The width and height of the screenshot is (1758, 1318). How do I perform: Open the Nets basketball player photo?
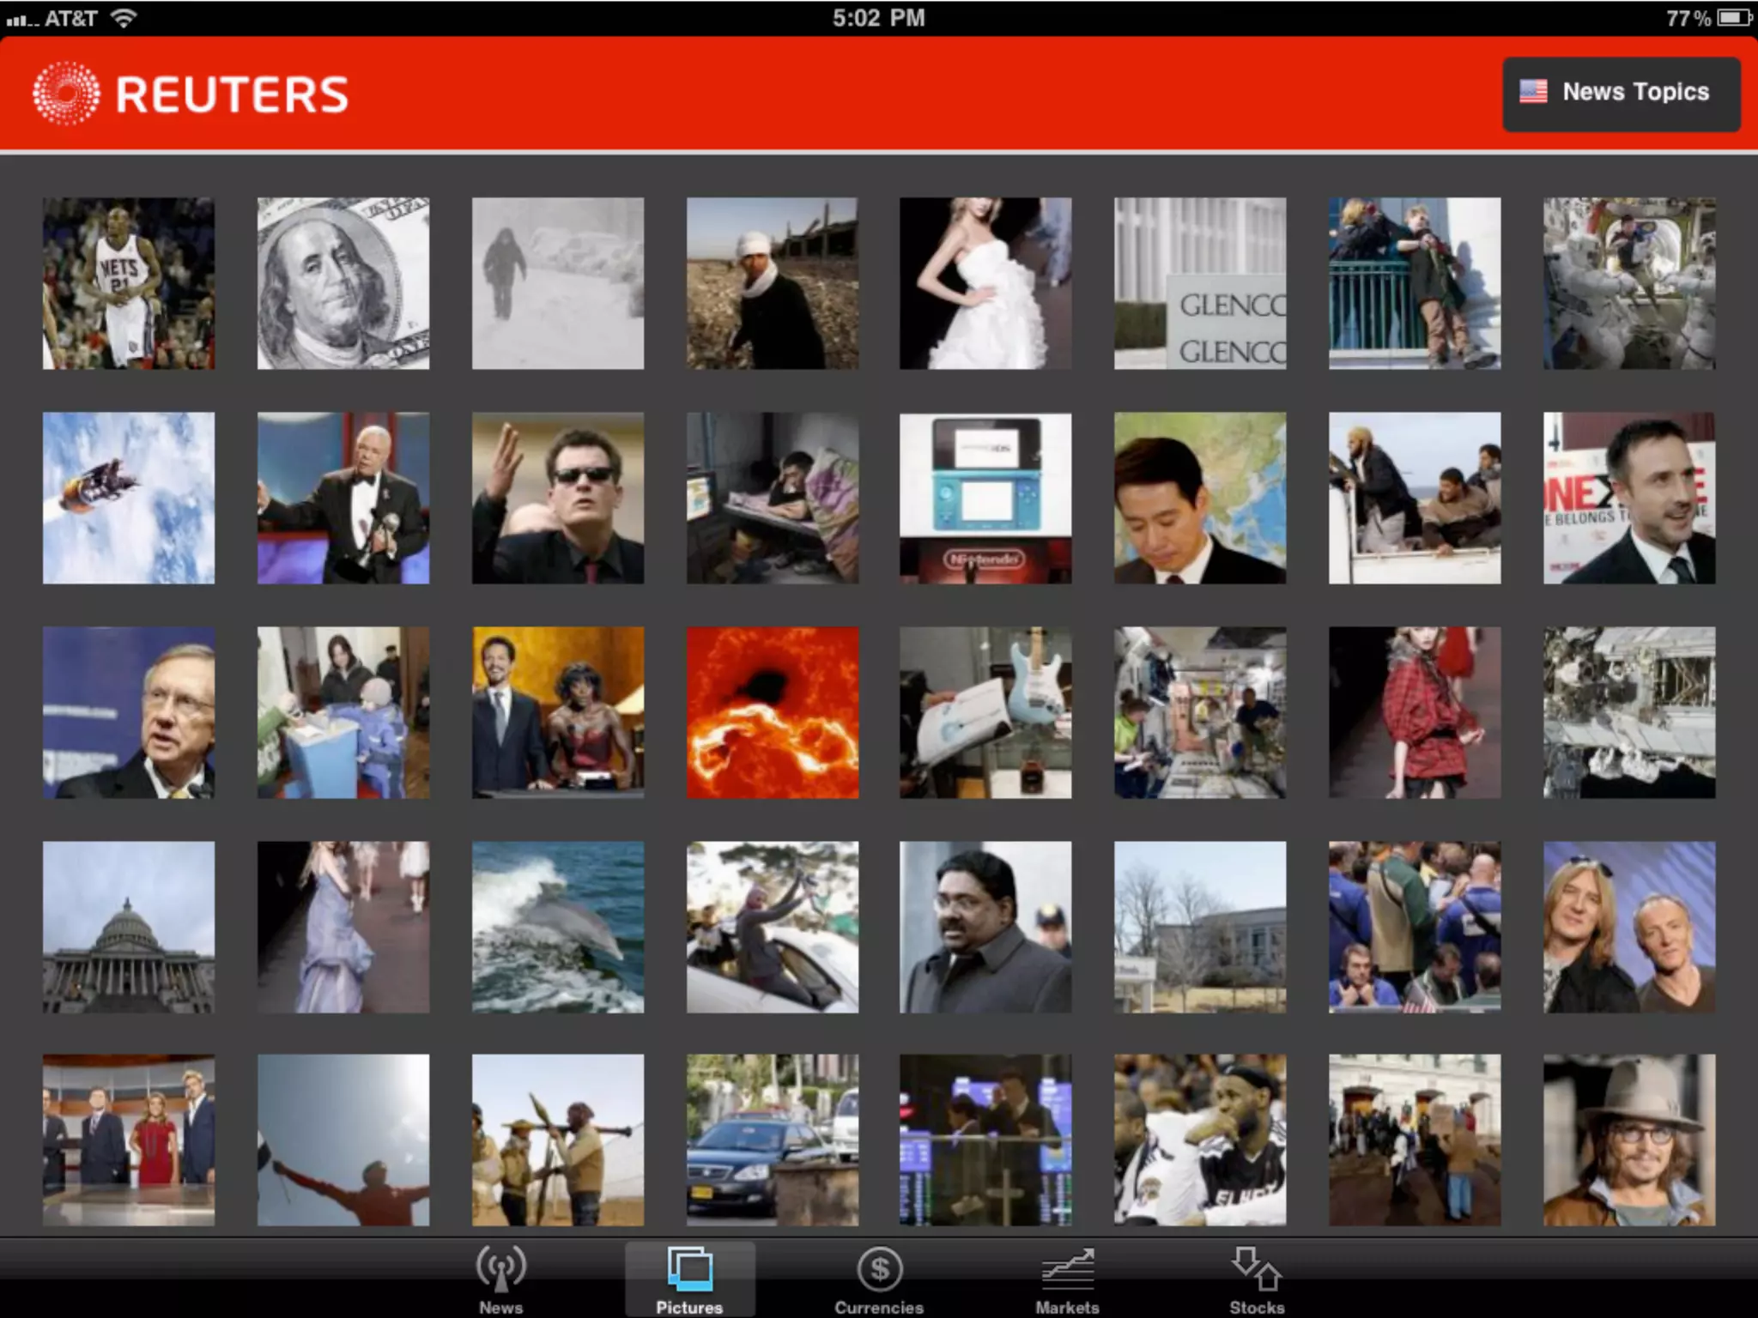pyautogui.click(x=129, y=284)
